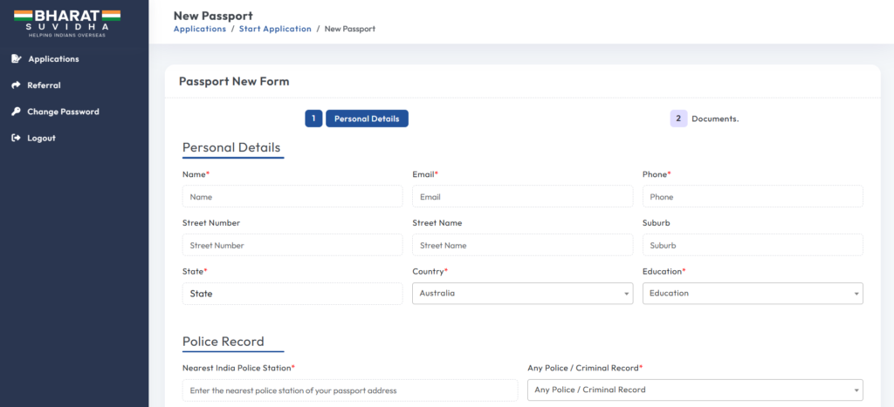Select step 2 number badge

coord(678,119)
